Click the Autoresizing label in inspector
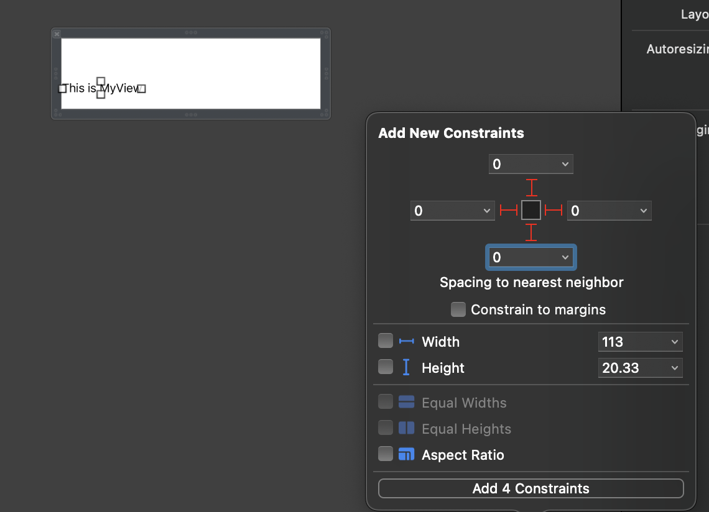This screenshot has height=512, width=709. click(x=677, y=49)
